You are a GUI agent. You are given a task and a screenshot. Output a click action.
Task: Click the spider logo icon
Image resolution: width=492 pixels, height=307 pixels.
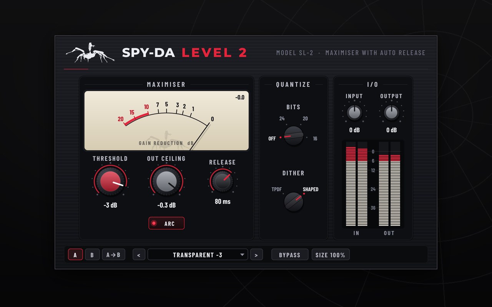coord(90,53)
